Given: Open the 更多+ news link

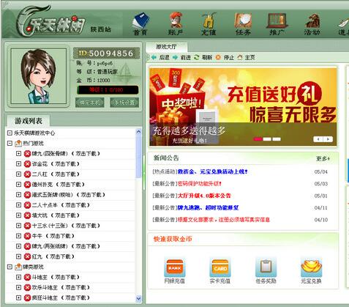Looking at the screenshot, I should 323,158.
